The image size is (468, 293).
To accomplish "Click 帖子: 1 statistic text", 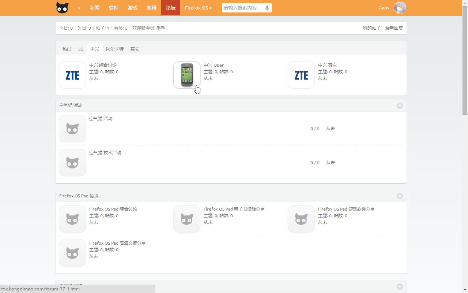I will tap(102, 28).
